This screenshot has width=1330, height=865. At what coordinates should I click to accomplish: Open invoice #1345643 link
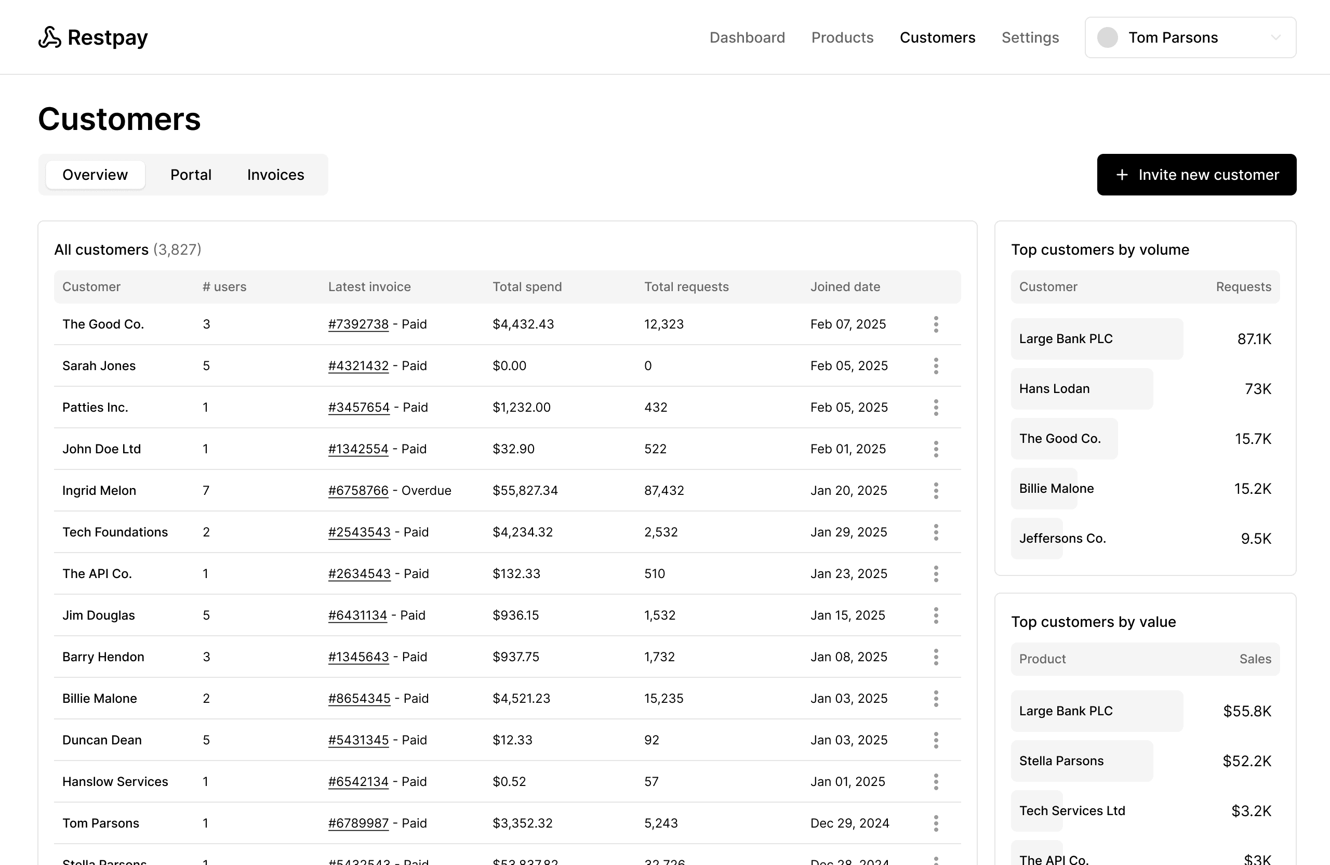[x=358, y=657]
